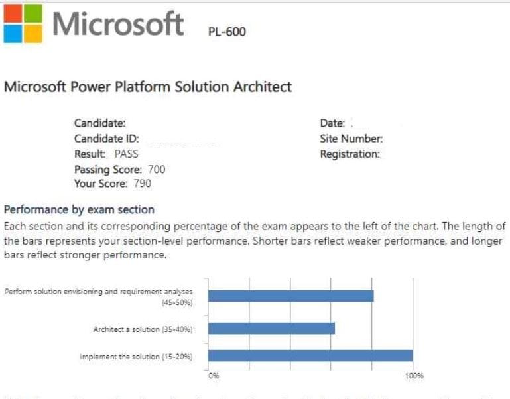Select the PL-600 exam code
Image resolution: width=510 pixels, height=399 pixels.
coord(227,31)
